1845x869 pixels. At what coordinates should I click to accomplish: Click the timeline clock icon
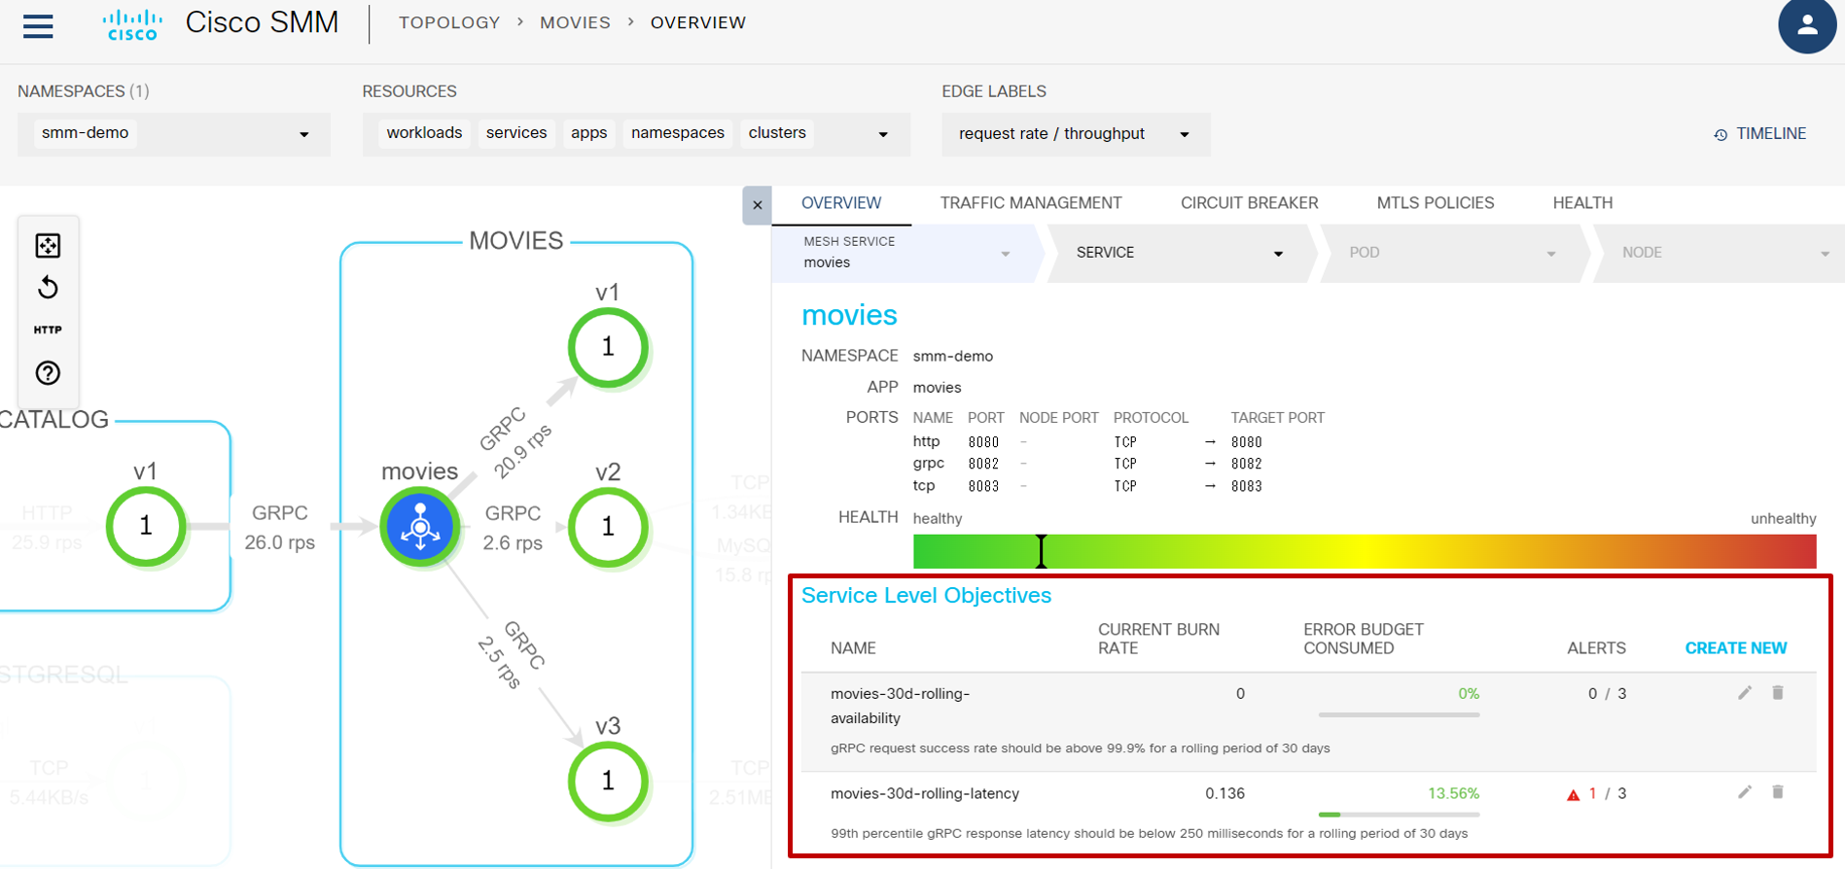[1721, 134]
